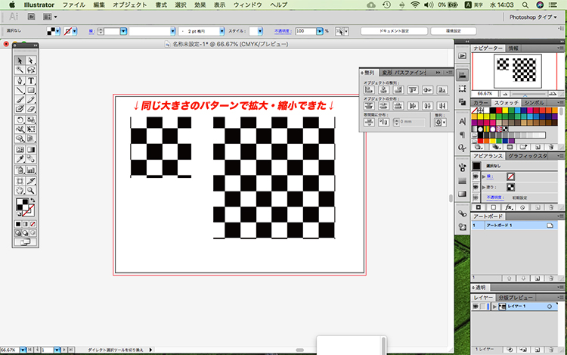Open the opacity percentage dropdown in control bar
The height and width of the screenshot is (355, 567).
coord(319,32)
